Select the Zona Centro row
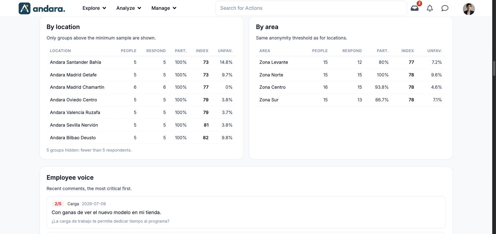Viewport: 496px width, 234px height. [x=350, y=87]
